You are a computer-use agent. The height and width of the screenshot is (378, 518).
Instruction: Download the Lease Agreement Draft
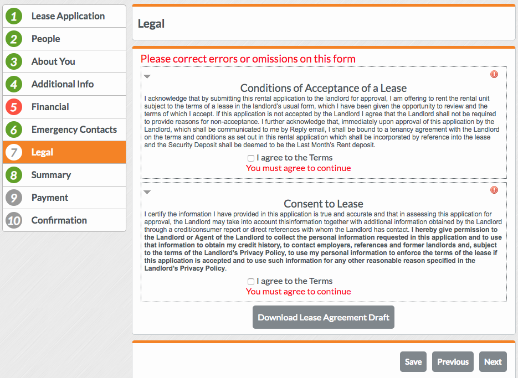(324, 317)
